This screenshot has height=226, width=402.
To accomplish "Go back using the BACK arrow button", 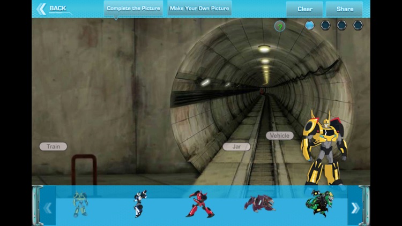I will pos(51,9).
